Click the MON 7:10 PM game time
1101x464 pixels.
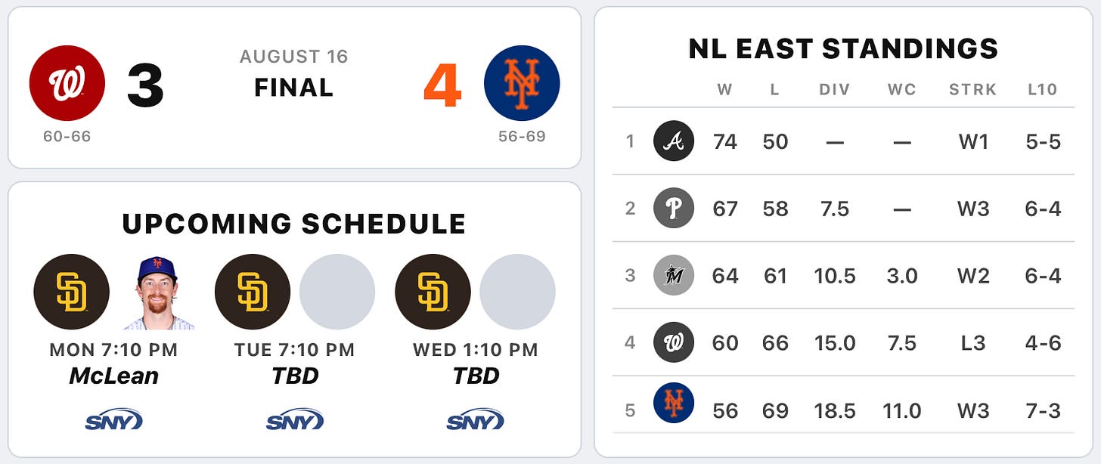[x=113, y=350]
